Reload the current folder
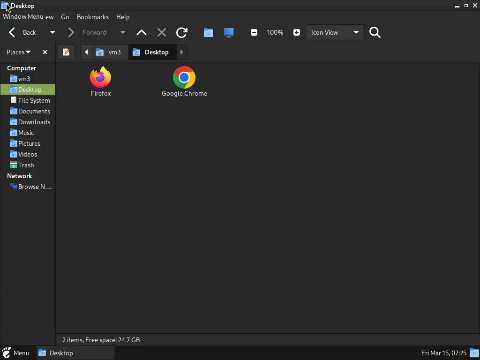 pos(181,32)
